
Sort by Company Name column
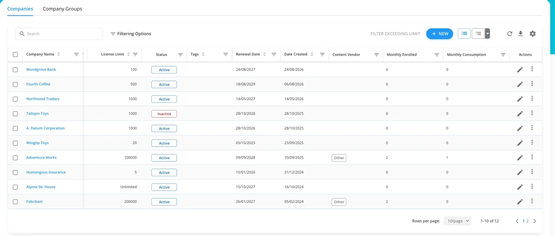59,54
